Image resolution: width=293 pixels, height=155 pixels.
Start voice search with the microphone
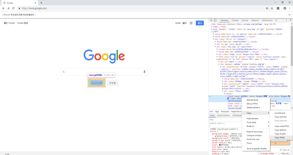click(144, 71)
